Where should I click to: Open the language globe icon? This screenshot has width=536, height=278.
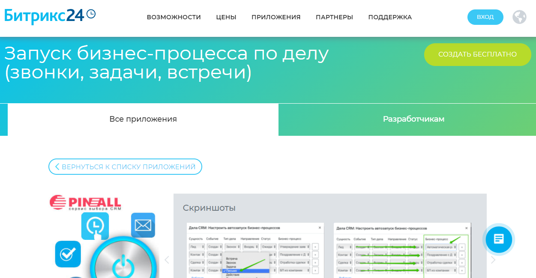tap(519, 17)
